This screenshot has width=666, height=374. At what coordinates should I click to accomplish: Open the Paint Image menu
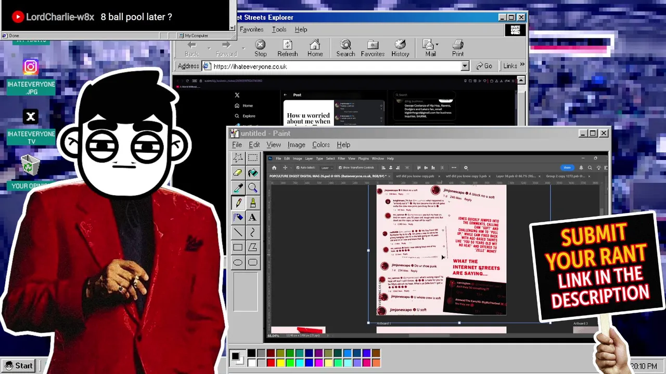296,145
